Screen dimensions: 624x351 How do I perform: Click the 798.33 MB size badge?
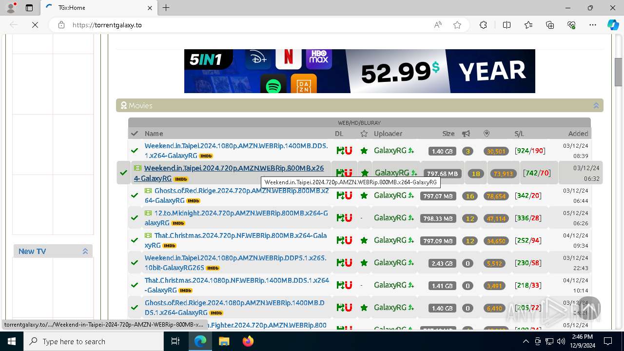click(x=438, y=218)
